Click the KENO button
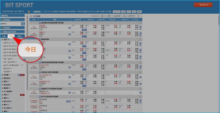This screenshot has height=113, width=220. click(203, 5)
